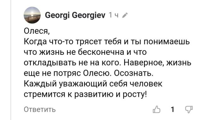Click the thumbs up like icon
Screen dimensions: 208x120
[157, 109]
